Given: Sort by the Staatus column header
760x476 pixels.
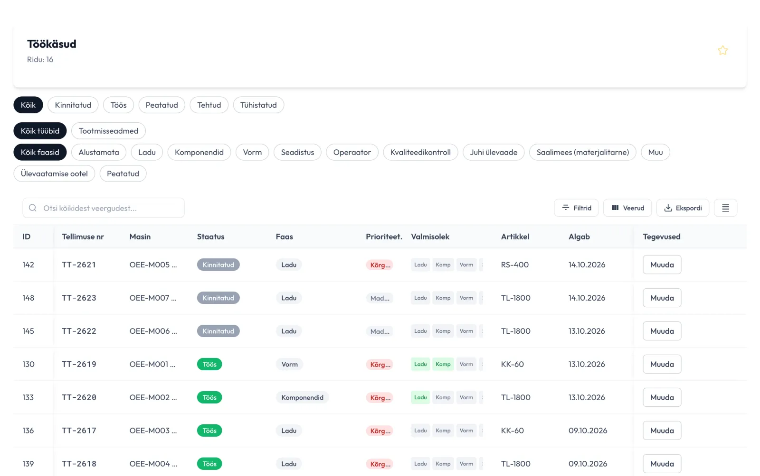Looking at the screenshot, I should [210, 237].
